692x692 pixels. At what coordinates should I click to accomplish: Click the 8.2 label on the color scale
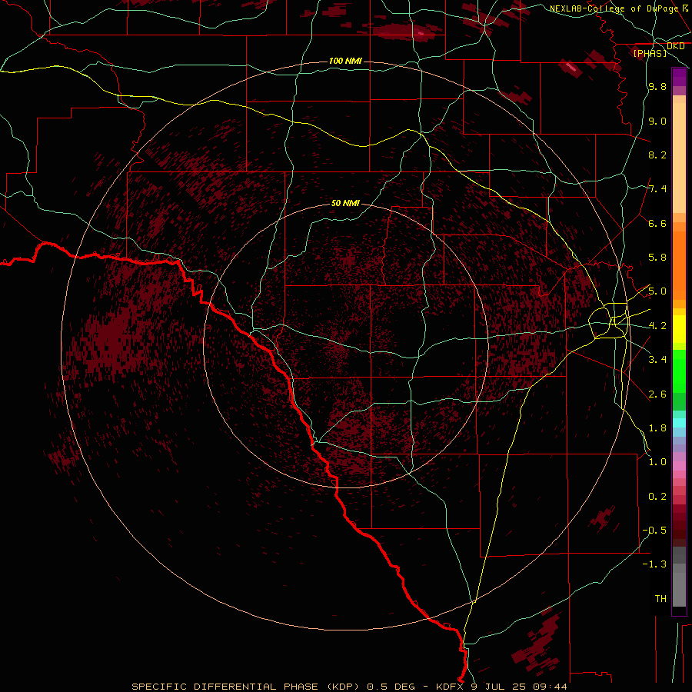657,155
